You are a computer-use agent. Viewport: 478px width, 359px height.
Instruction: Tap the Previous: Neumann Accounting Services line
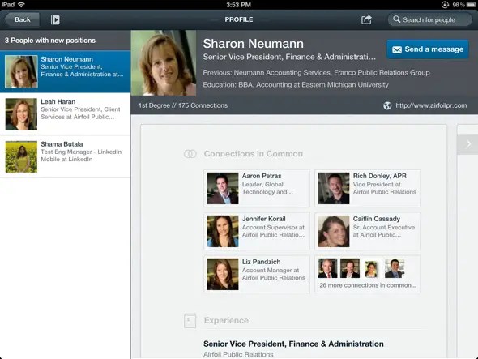pos(317,73)
